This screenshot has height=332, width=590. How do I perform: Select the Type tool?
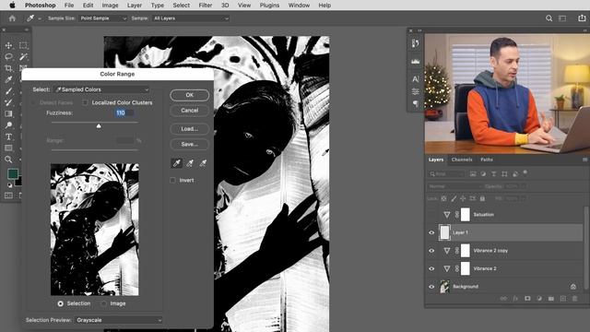point(8,136)
